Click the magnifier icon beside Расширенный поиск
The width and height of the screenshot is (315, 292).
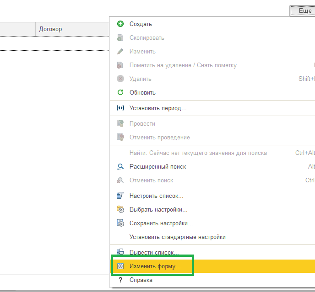tap(120, 166)
